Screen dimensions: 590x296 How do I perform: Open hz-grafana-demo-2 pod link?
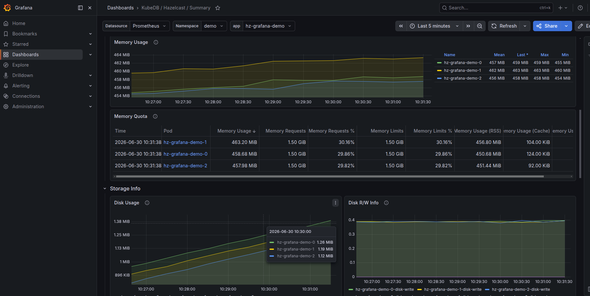point(185,166)
